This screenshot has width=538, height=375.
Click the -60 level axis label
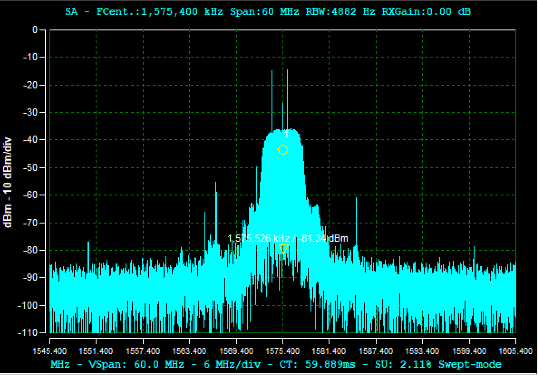point(30,195)
